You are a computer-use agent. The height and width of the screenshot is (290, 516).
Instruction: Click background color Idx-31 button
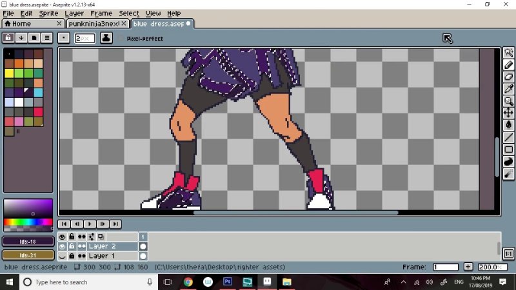coord(28,255)
